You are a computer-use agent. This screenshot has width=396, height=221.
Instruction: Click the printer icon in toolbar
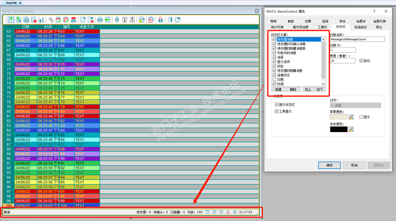click(x=100, y=20)
